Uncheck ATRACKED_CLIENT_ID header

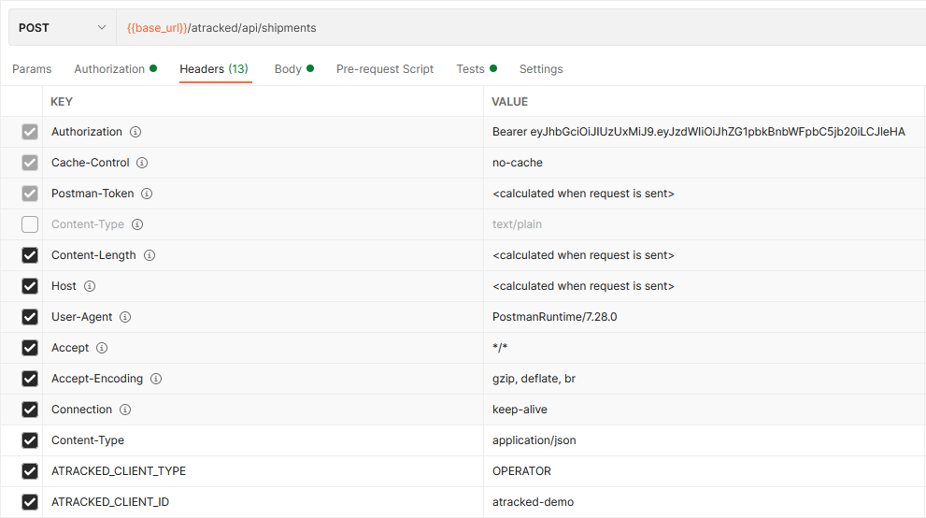coord(30,502)
